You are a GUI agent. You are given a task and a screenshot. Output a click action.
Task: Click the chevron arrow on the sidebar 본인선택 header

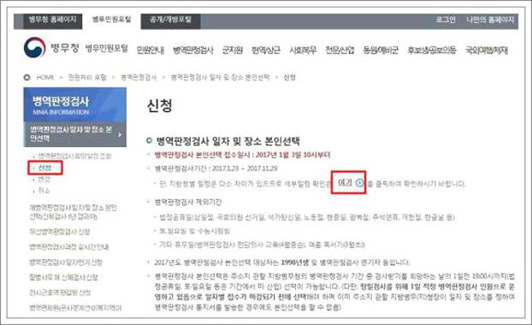tap(120, 134)
